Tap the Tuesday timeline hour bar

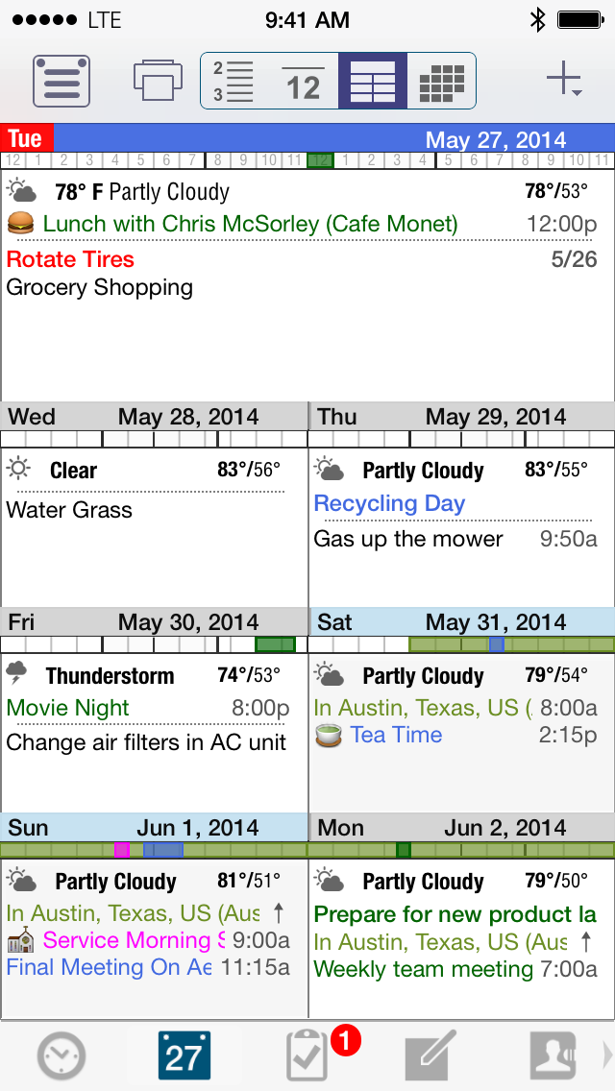pos(307,160)
